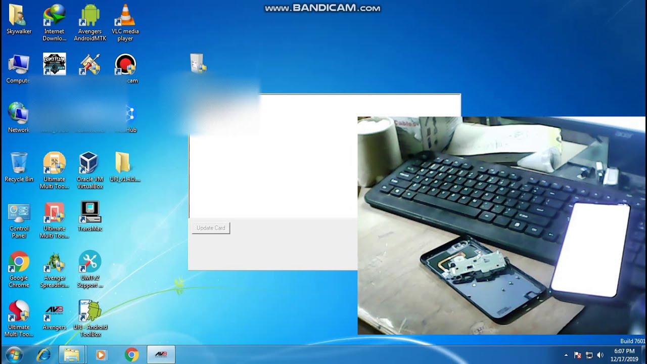Launch VLC media player shortcut
This screenshot has height=364, width=647.
click(x=125, y=23)
